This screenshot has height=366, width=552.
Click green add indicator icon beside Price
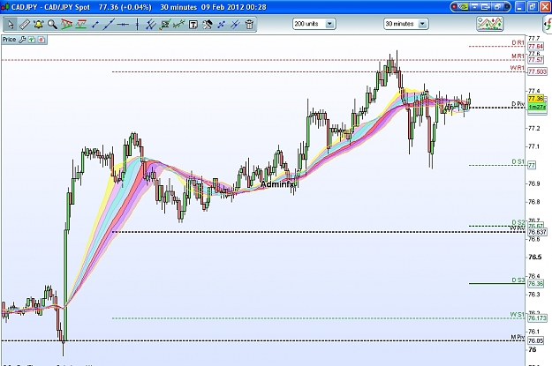click(x=32, y=40)
